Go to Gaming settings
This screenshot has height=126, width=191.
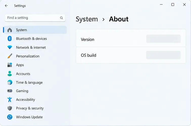pyautogui.click(x=35, y=91)
